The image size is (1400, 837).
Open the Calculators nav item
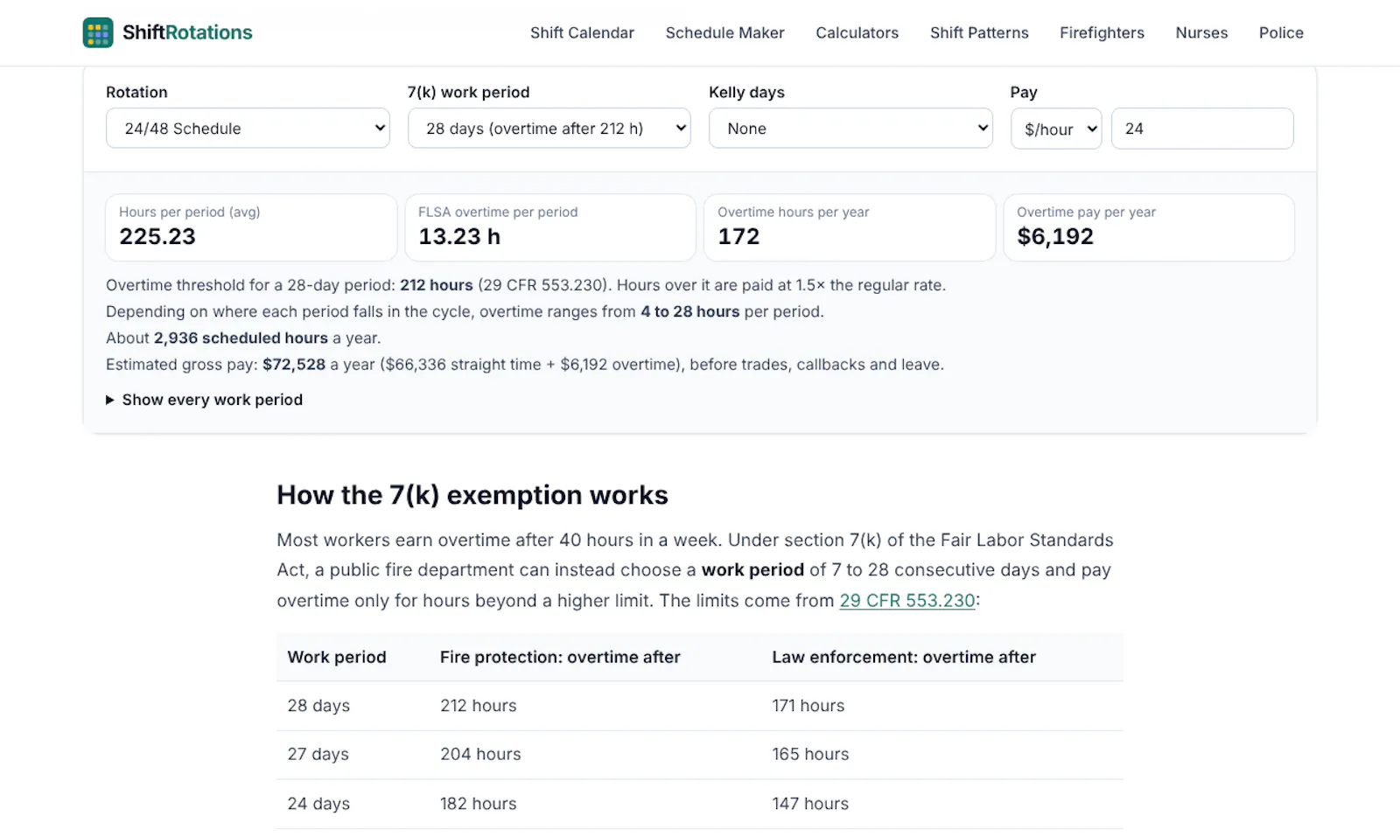857,32
